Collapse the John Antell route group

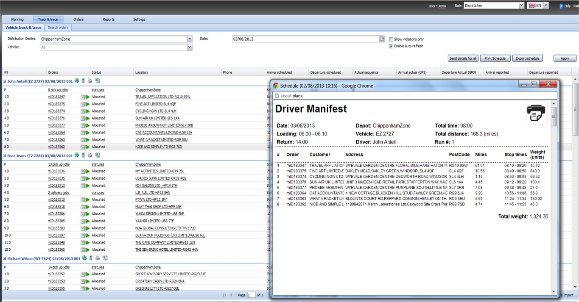point(5,81)
